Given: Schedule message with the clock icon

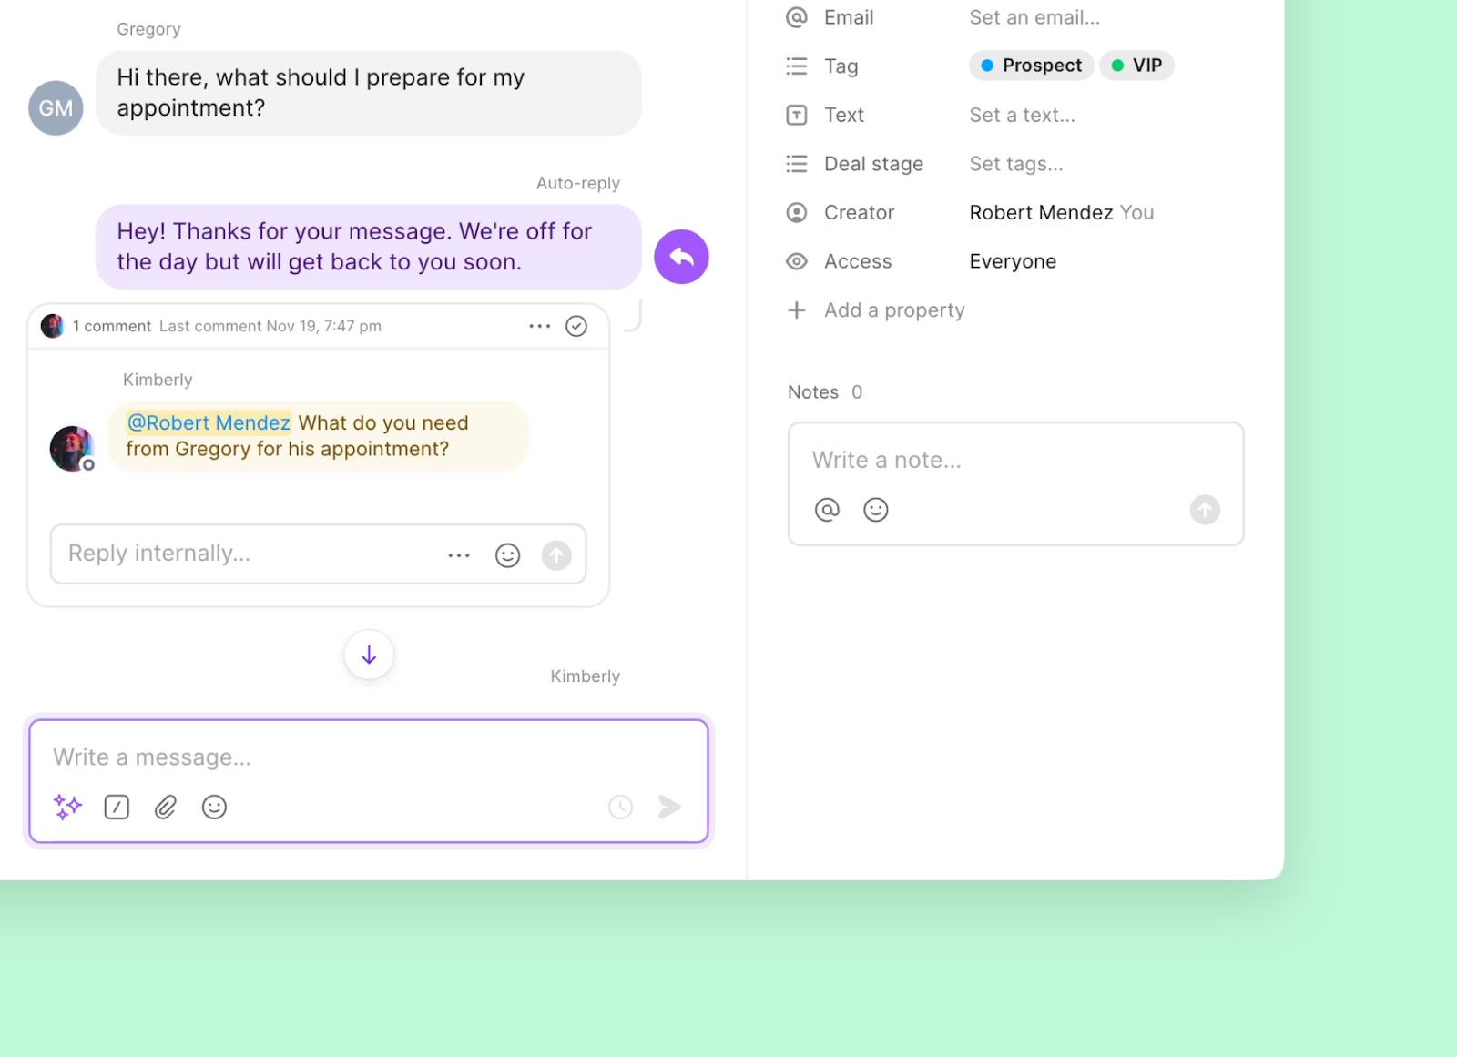Looking at the screenshot, I should point(620,807).
